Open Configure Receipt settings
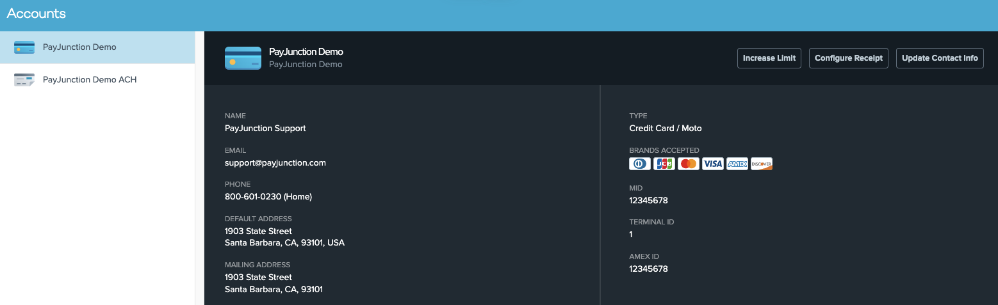 point(849,58)
